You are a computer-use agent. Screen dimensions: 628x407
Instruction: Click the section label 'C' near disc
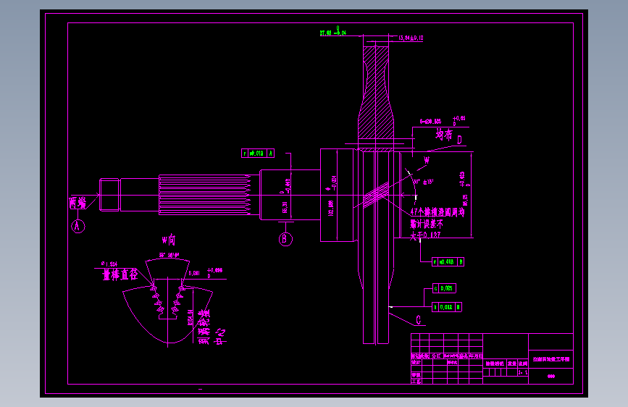click(x=419, y=319)
